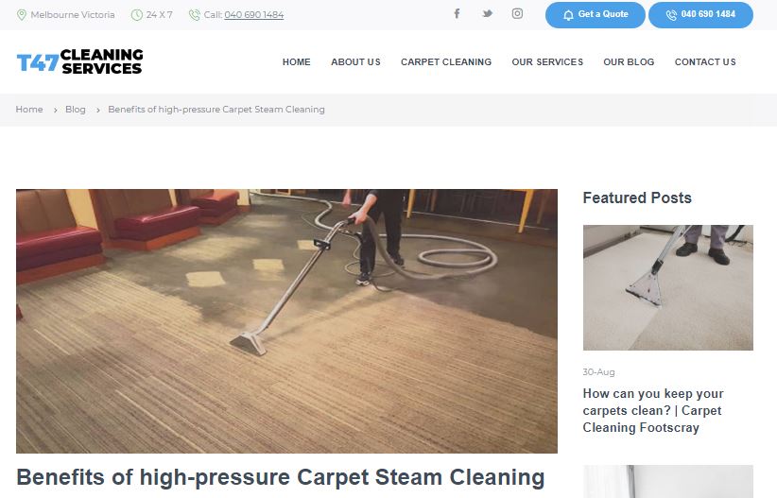Go to Blog in breadcrumb
Viewport: 777px width, 498px height.
tap(76, 110)
